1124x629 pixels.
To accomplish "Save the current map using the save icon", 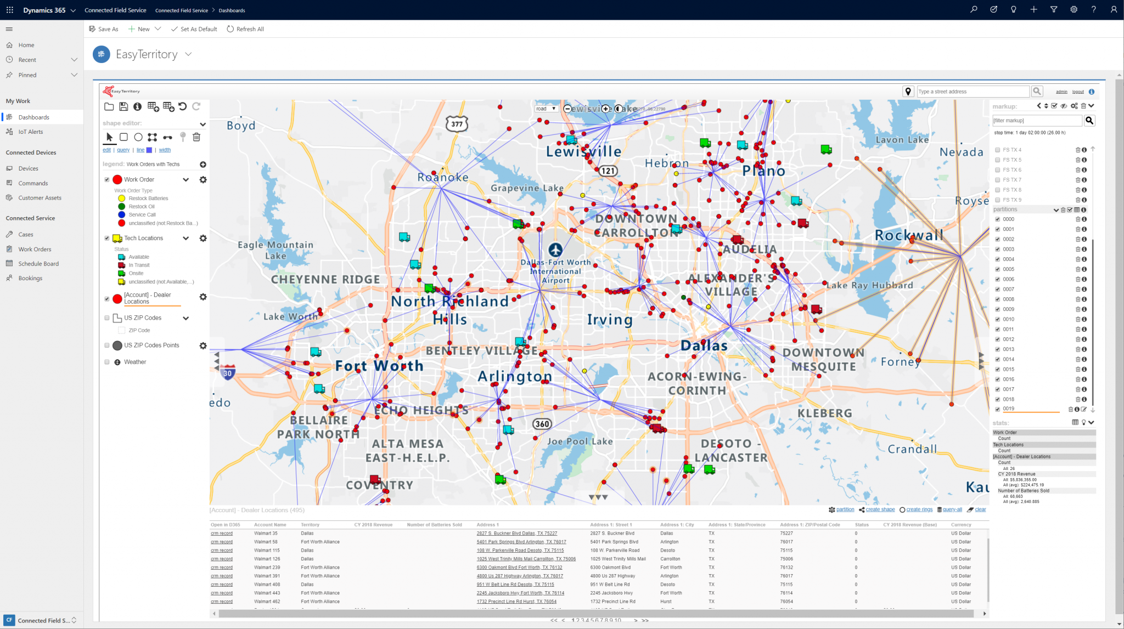I will click(123, 106).
